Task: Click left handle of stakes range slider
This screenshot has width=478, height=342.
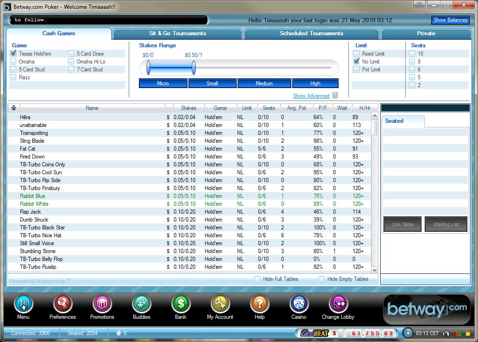Action: (149, 68)
